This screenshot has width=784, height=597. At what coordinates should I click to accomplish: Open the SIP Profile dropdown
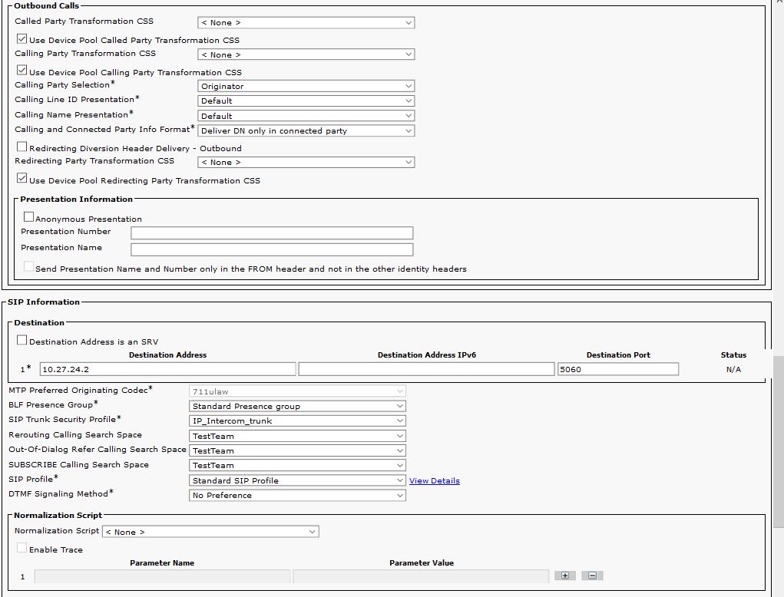coord(297,480)
